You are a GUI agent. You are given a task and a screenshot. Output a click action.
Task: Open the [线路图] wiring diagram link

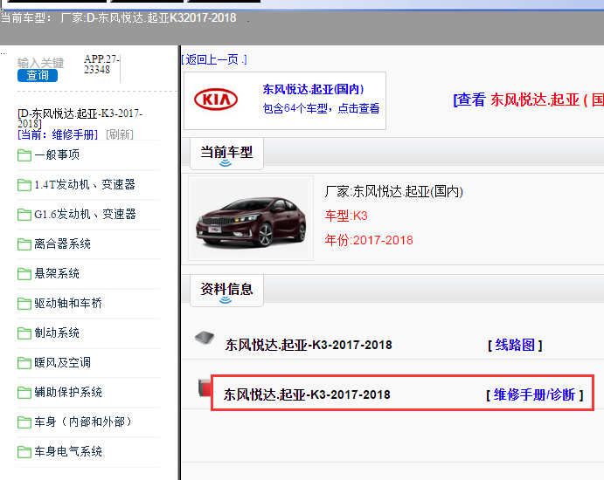(x=515, y=345)
